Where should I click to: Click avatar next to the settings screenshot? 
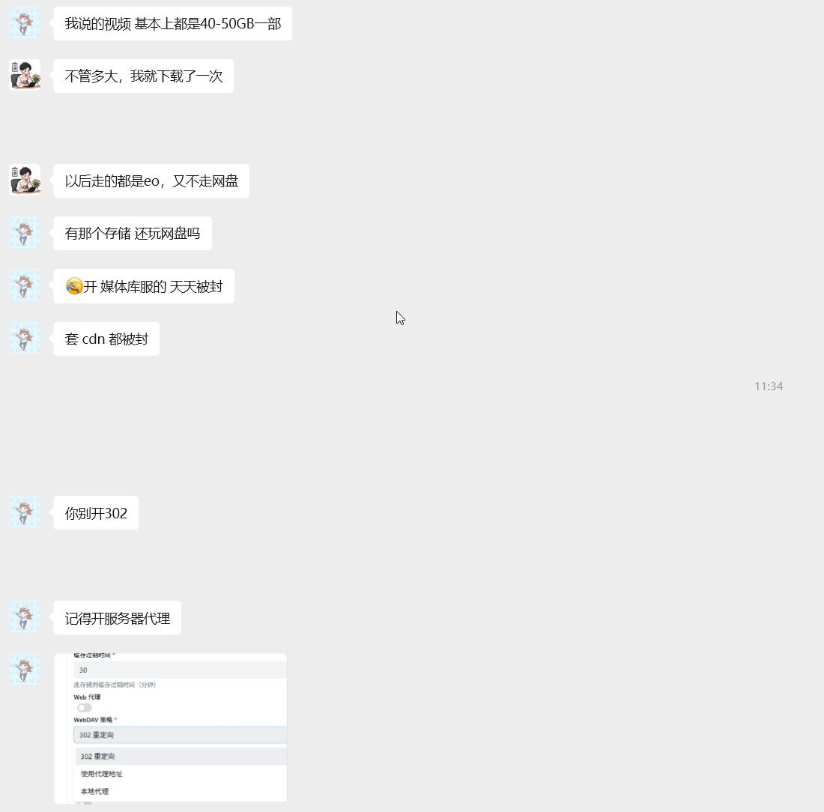click(x=25, y=669)
